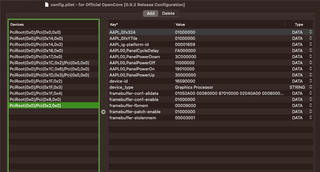Click the AAPL00,PanelPowerUp key cell
This screenshot has height=172, width=320.
coord(141,75)
